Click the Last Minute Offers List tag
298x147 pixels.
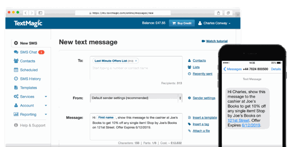pos(115,61)
